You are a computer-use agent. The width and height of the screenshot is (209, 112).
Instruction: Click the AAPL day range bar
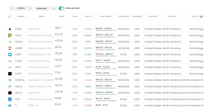(x=106, y=30)
